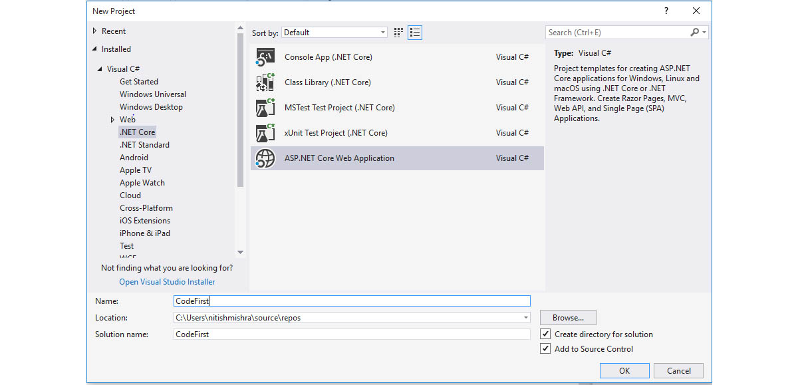The image size is (798, 385).
Task: Select the ASP.NET Core Web Application globe icon
Action: [265, 158]
